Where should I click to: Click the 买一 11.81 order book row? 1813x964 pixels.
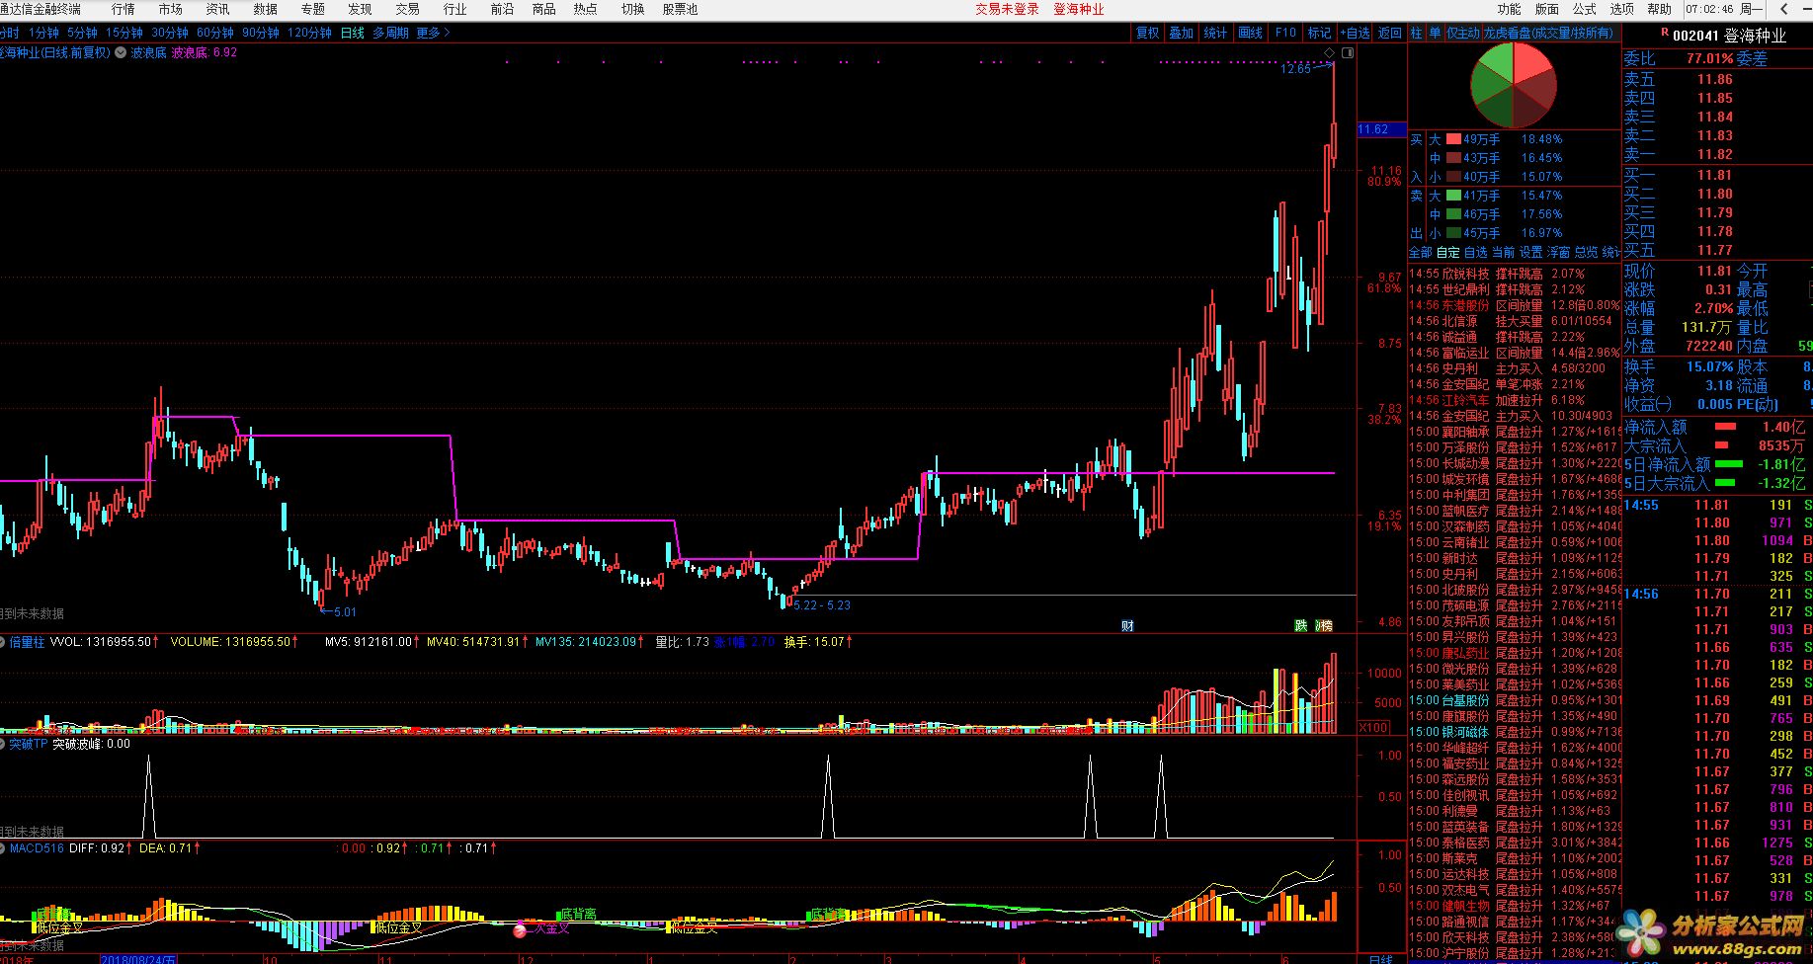pyautogui.click(x=1717, y=175)
